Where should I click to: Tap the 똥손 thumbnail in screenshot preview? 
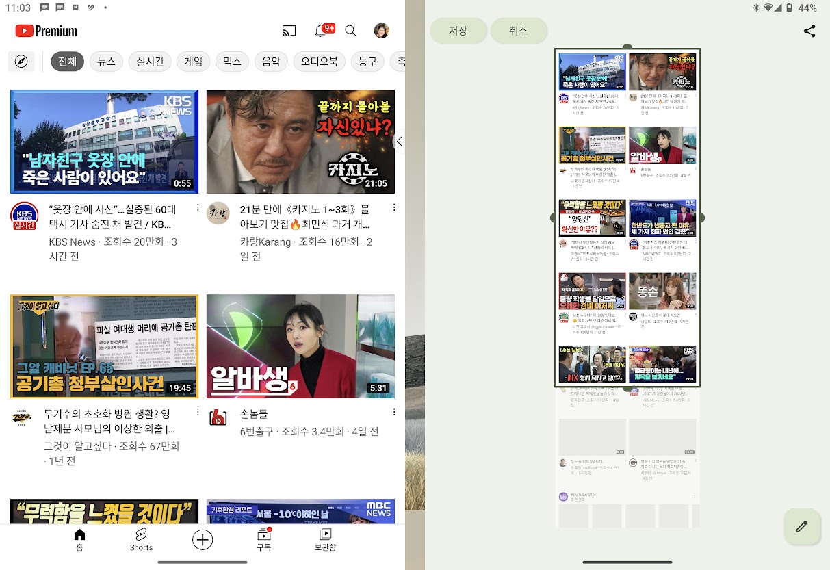coord(662,291)
